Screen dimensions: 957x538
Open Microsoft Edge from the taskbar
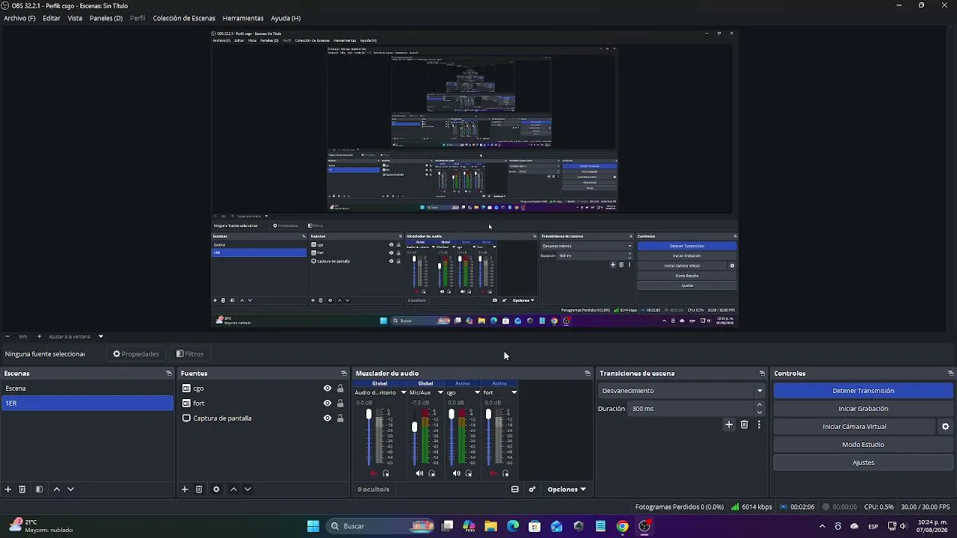[513, 526]
